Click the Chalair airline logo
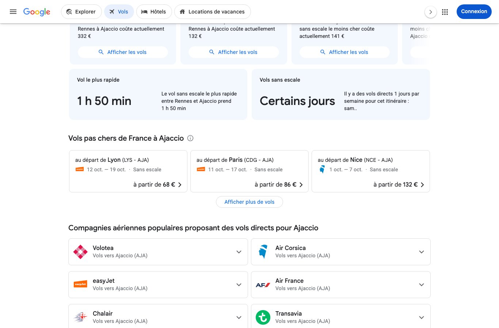Viewport: 499px width, 328px height. click(x=80, y=317)
